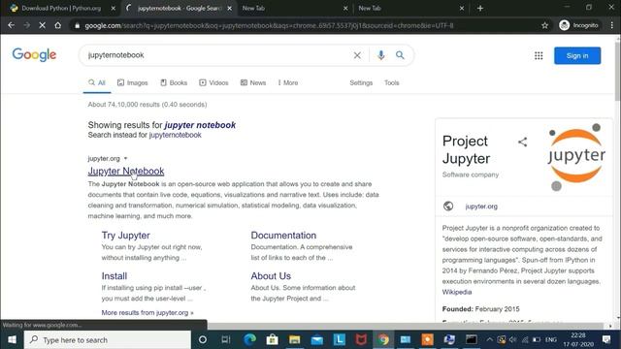Go to the browser home page icon
Screen dimensions: 621x349
point(58,25)
